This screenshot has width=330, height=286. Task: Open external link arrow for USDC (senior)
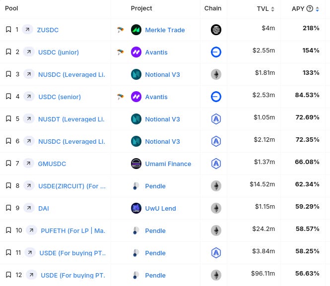29,96
